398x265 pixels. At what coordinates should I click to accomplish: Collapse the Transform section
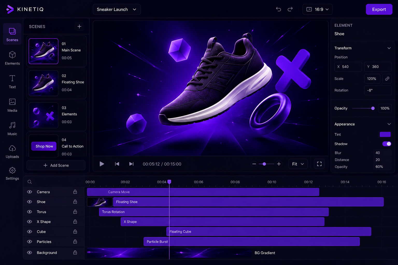click(x=389, y=48)
